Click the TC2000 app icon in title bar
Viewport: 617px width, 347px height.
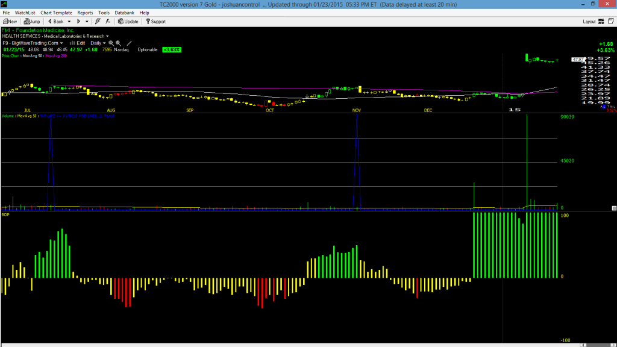[x=4, y=4]
